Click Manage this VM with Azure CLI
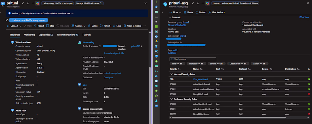This screenshot has height=124, width=312. pyautogui.click(x=89, y=3)
